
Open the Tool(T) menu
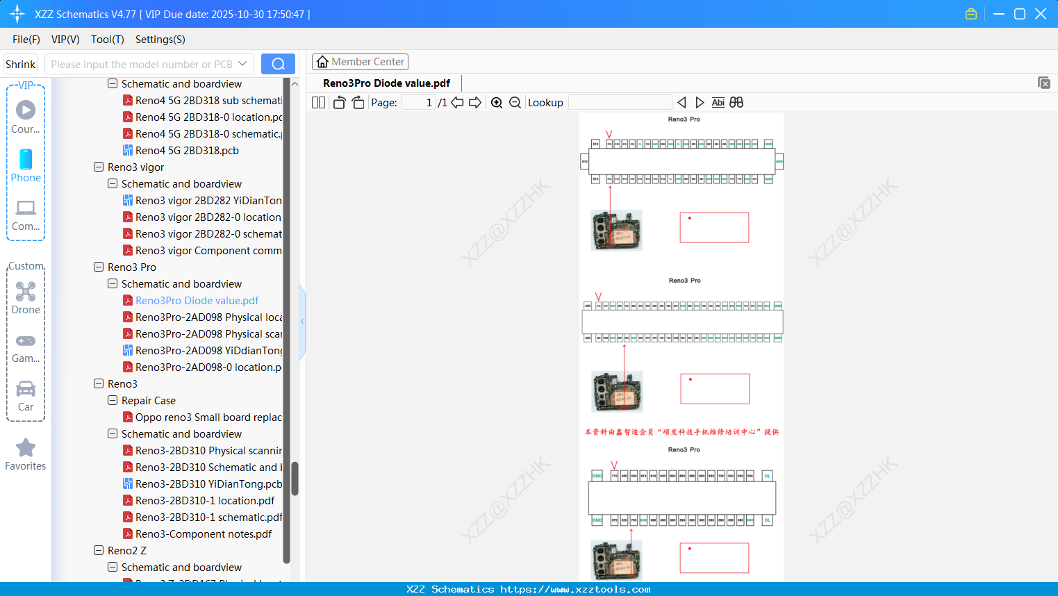tap(108, 39)
